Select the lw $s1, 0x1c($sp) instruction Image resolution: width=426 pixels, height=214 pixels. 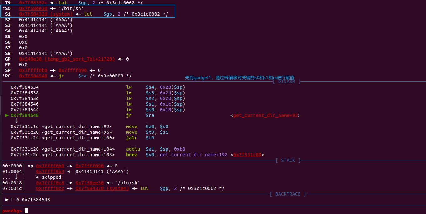pyautogui.click(x=156, y=104)
